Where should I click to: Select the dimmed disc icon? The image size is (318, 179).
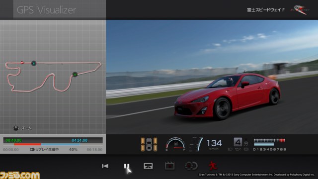(191, 166)
